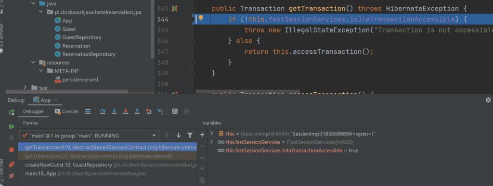The height and width of the screenshot is (186, 493).
Task: Click the Frames panel header
Action: pos(30,123)
